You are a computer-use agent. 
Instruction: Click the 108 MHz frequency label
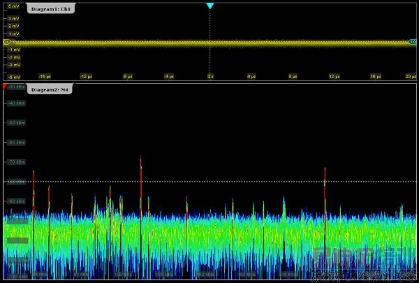tap(123, 275)
